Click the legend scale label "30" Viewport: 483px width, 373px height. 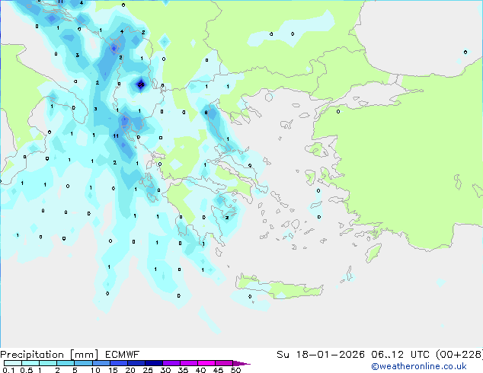(165, 370)
